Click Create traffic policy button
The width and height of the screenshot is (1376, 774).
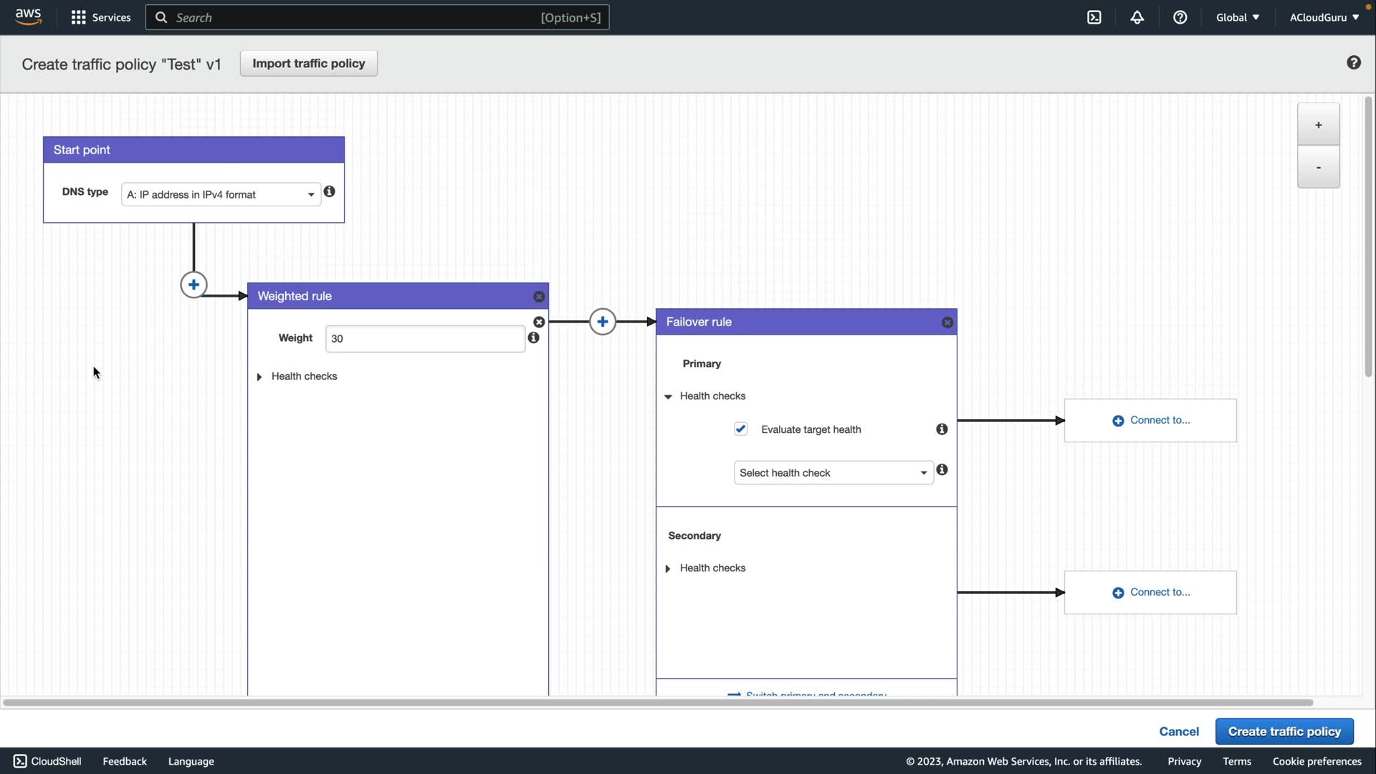click(1284, 732)
